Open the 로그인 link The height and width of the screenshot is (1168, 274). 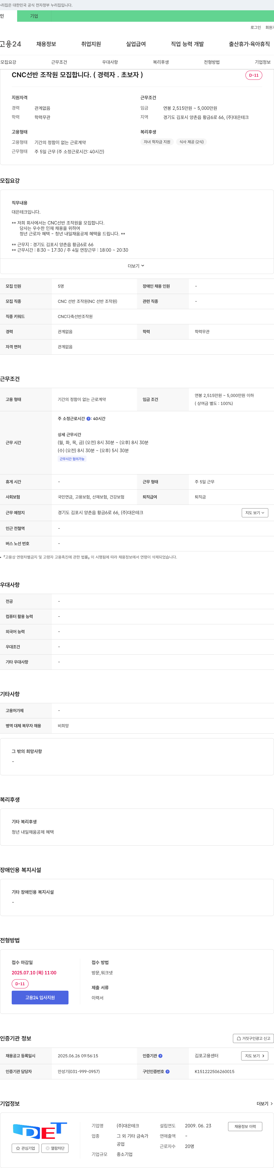click(x=255, y=28)
